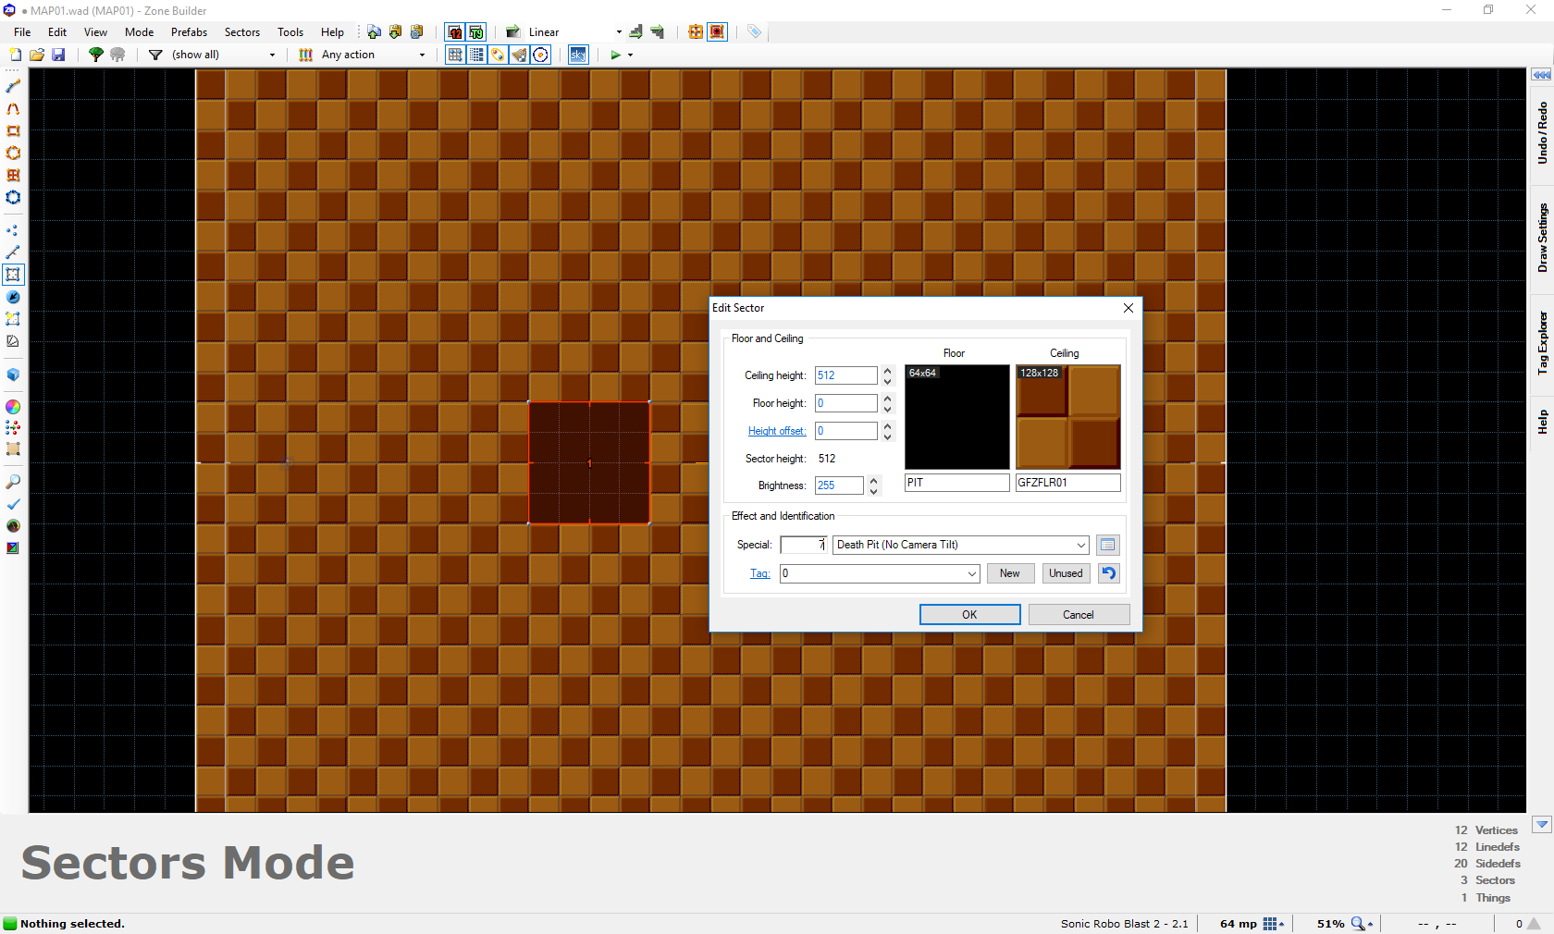Toggle Snap to Grid button
Screen dimensions: 1554x934
coord(455,55)
